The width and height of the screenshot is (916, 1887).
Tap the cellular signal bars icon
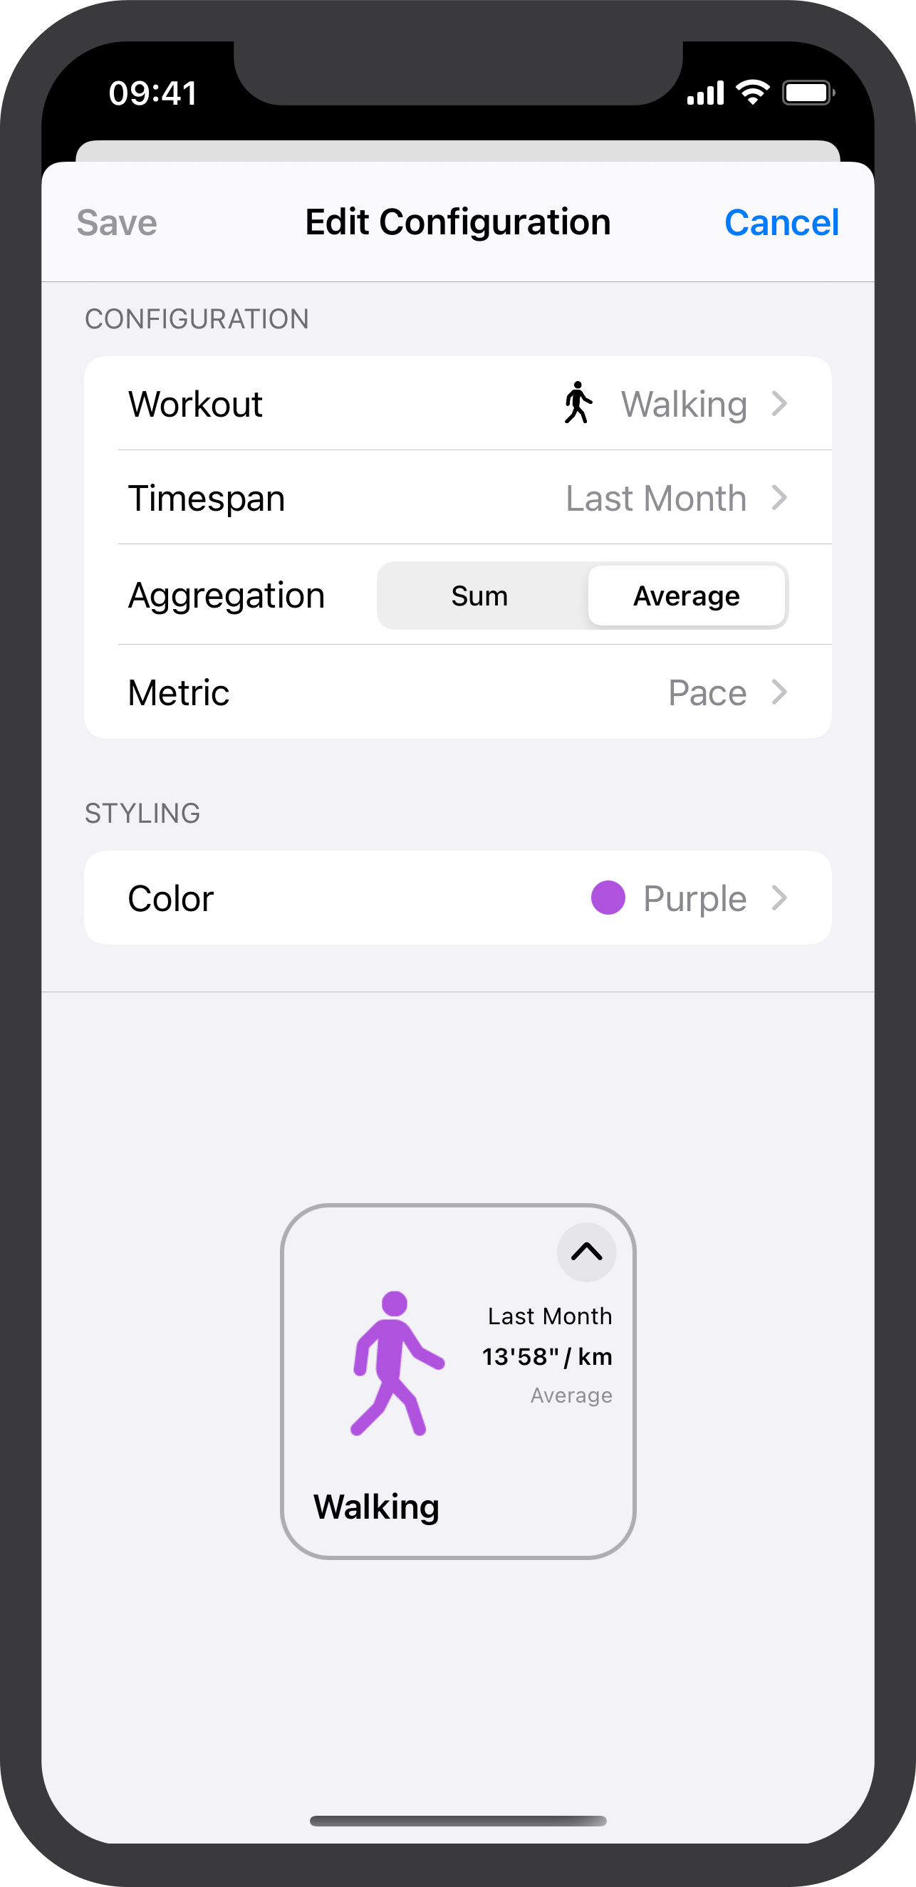705,93
